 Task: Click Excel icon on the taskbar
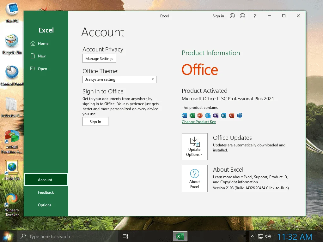tap(180, 236)
